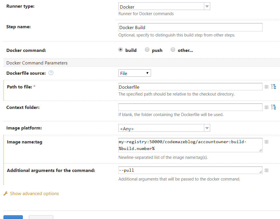280x219 pixels.
Task: Open the Runner type dropdown
Action: click(x=164, y=7)
